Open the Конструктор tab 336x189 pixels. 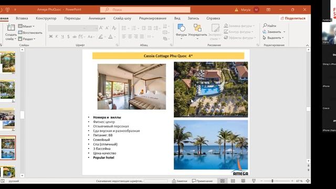tap(46, 18)
